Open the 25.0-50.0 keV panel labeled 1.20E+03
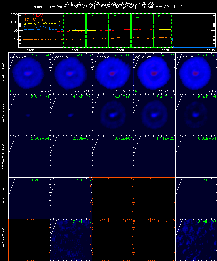Viewport: 217px width, 261px height. (29, 198)
